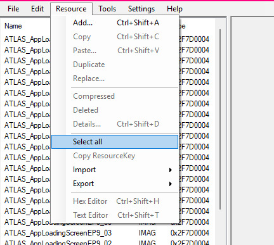274x245 pixels.
Task: Select the ATLAS_AppLoadingScreenEP9_02 row
Action: [x=107, y=242]
